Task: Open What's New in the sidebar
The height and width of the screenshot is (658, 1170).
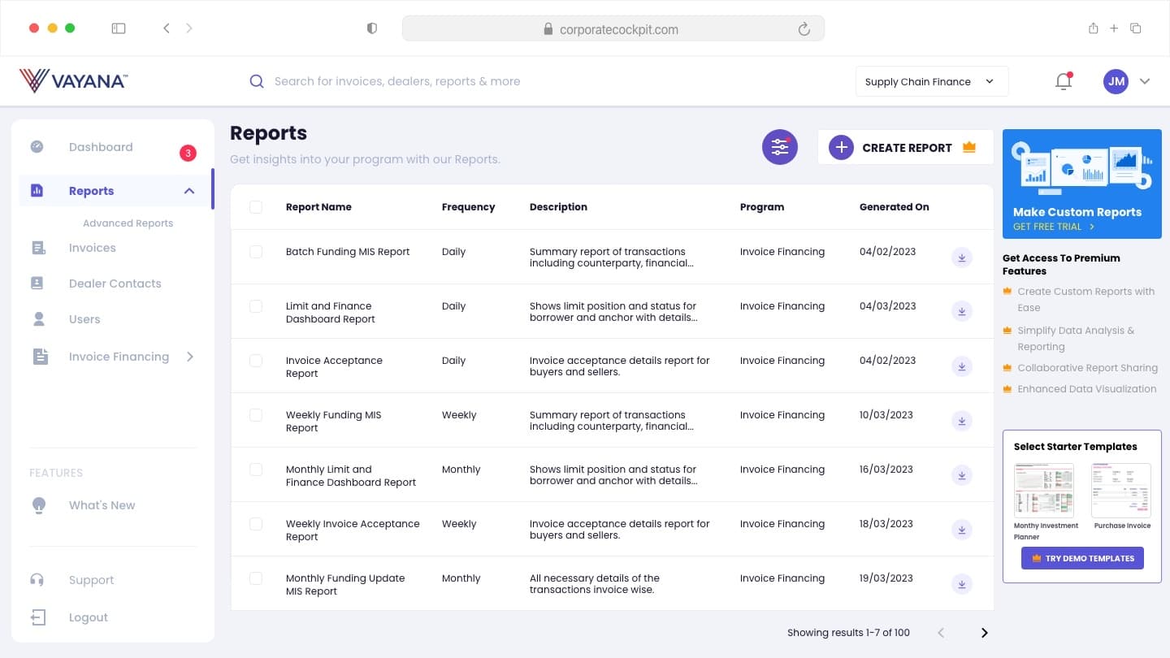Action: click(x=102, y=505)
